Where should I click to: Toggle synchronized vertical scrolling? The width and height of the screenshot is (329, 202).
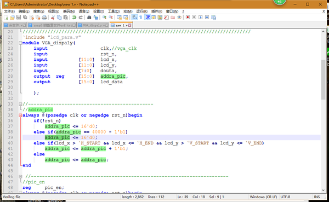click(120, 18)
